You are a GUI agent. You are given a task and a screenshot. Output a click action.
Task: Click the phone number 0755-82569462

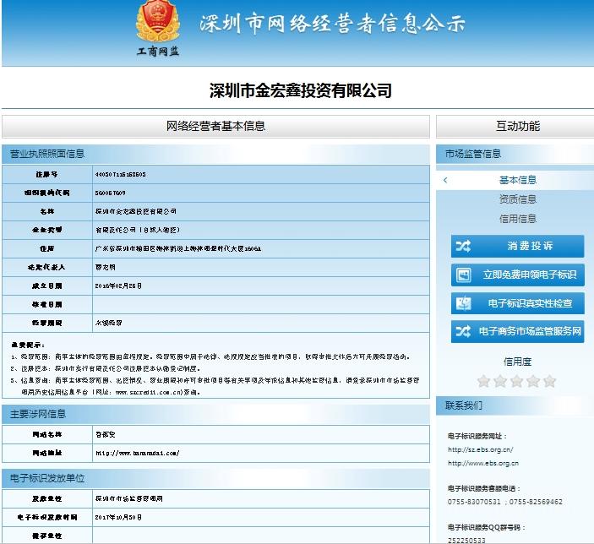tap(536, 502)
